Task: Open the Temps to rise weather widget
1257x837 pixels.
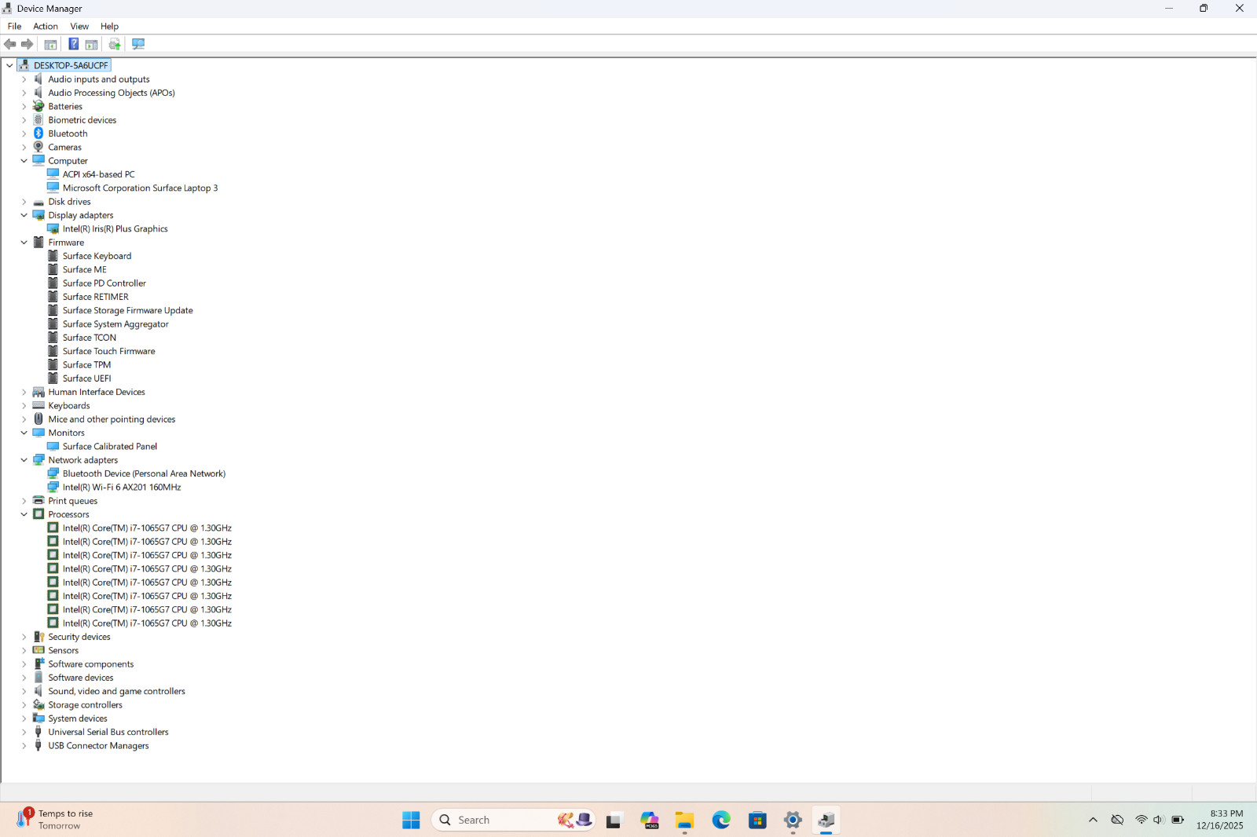Action: click(x=55, y=820)
